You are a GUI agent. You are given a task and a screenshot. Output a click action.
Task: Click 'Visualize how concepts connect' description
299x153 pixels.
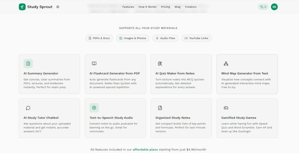pyautogui.click(x=246, y=83)
